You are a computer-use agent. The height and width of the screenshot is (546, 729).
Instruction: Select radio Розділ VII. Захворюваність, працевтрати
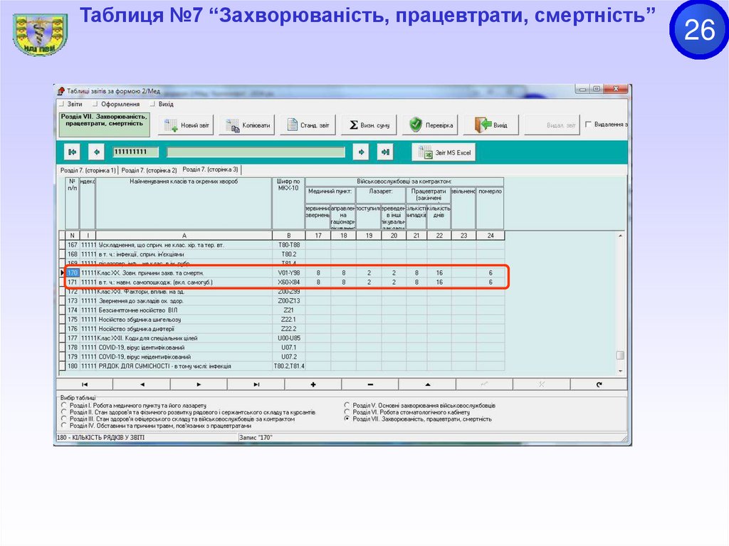(x=347, y=419)
